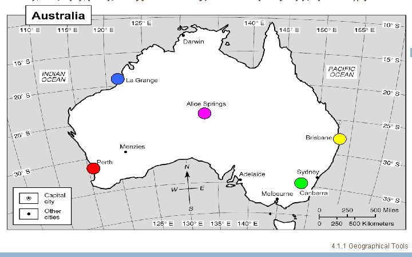Click the blue dot at La Grange
The image size is (412, 257).
117,79
